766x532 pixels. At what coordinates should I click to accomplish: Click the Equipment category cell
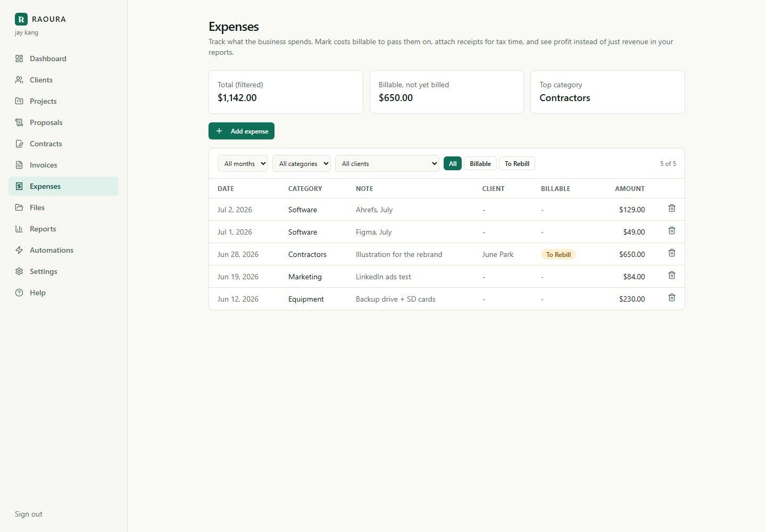click(306, 299)
